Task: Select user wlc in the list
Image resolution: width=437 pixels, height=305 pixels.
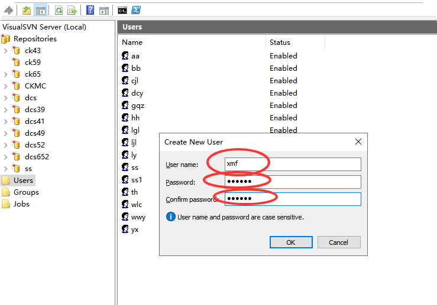Action: (137, 205)
